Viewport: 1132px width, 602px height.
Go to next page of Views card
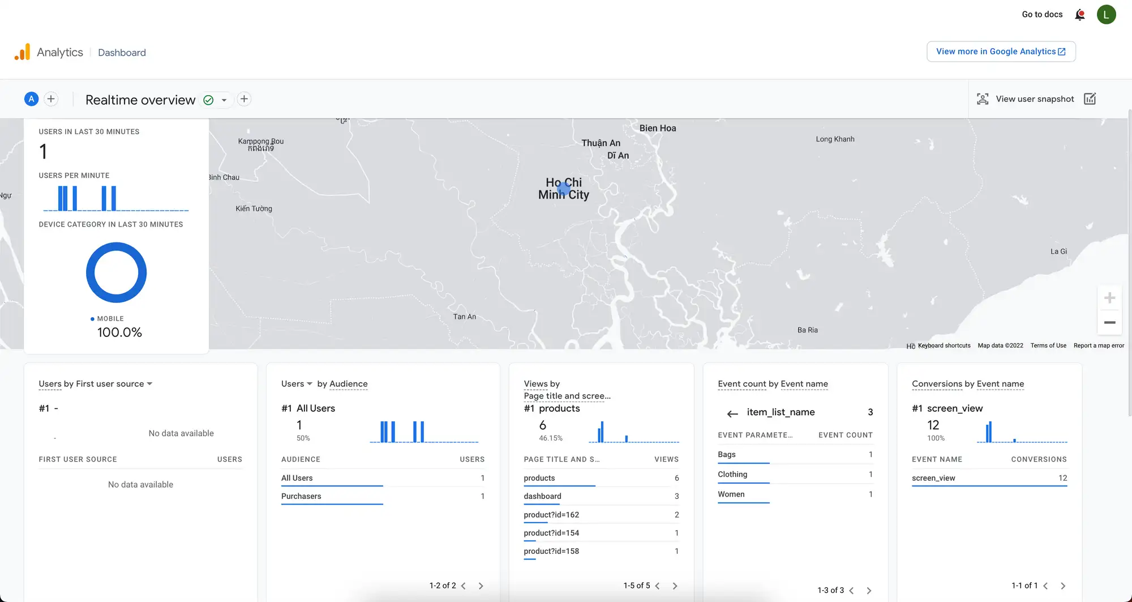coord(675,586)
